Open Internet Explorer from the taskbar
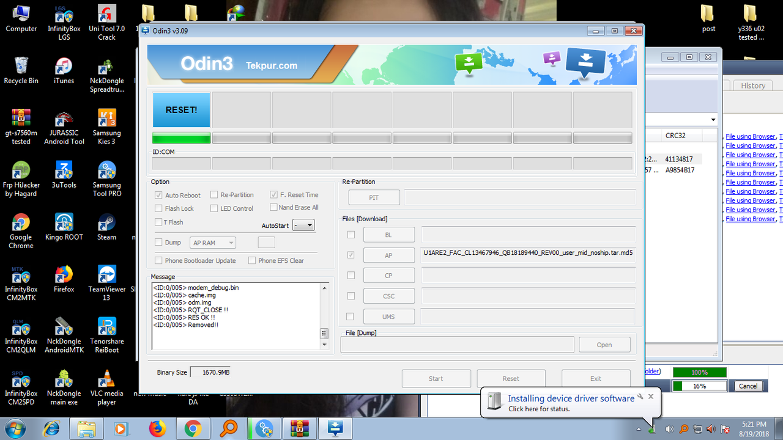Viewport: 783px width, 440px height. 51,428
